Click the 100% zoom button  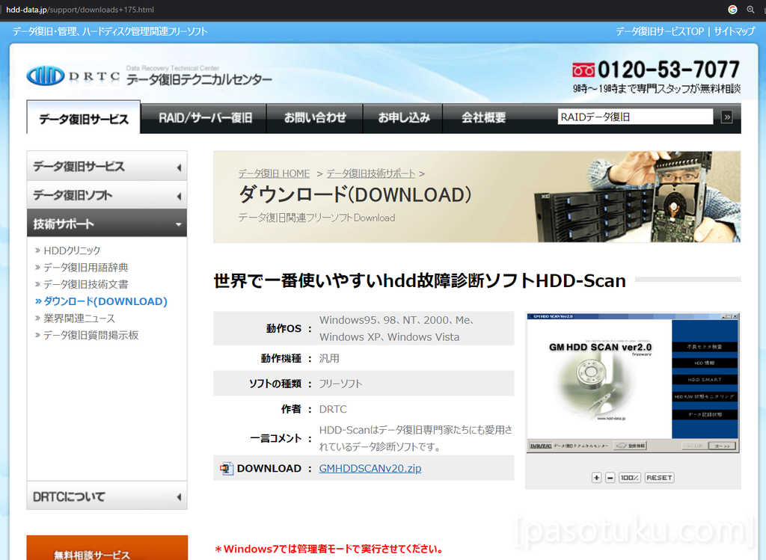(630, 478)
